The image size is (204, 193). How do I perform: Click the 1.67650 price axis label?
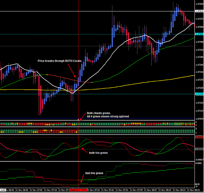199,4
